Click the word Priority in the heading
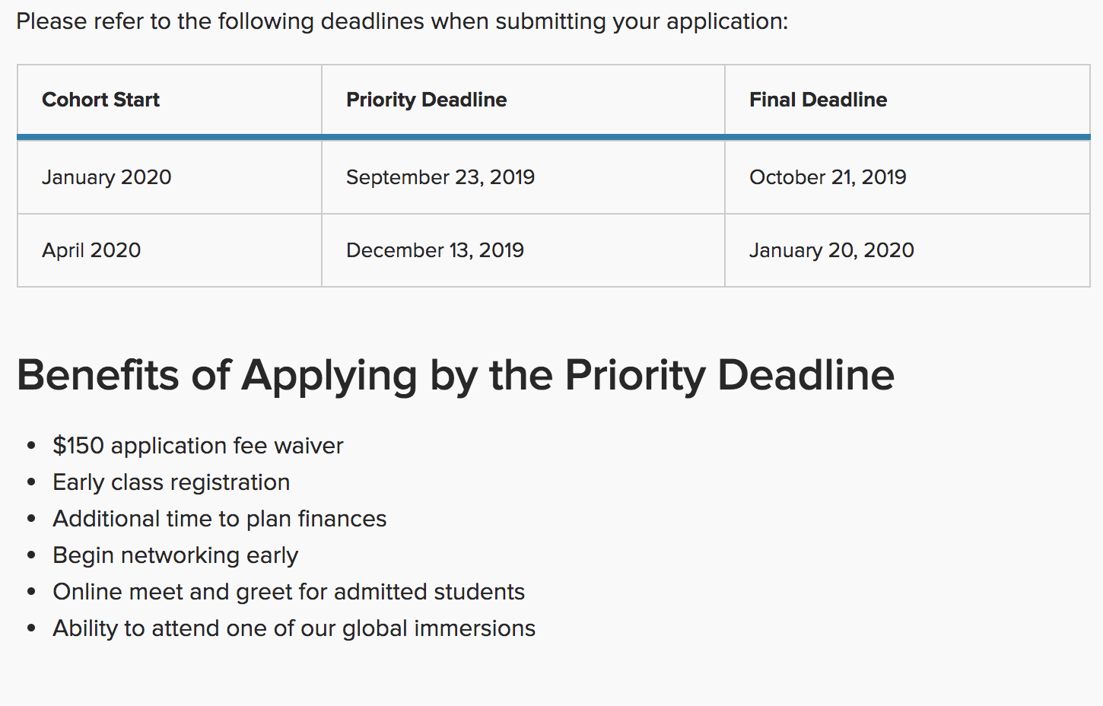This screenshot has width=1103, height=706. (635, 376)
